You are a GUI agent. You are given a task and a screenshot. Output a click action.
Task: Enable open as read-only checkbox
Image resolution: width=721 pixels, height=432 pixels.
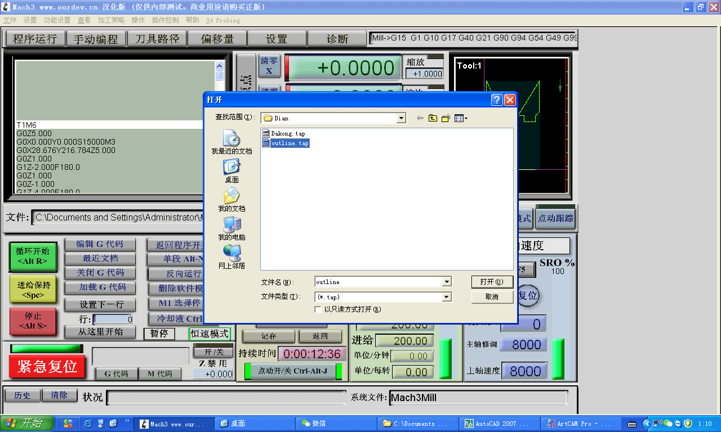[x=319, y=309]
